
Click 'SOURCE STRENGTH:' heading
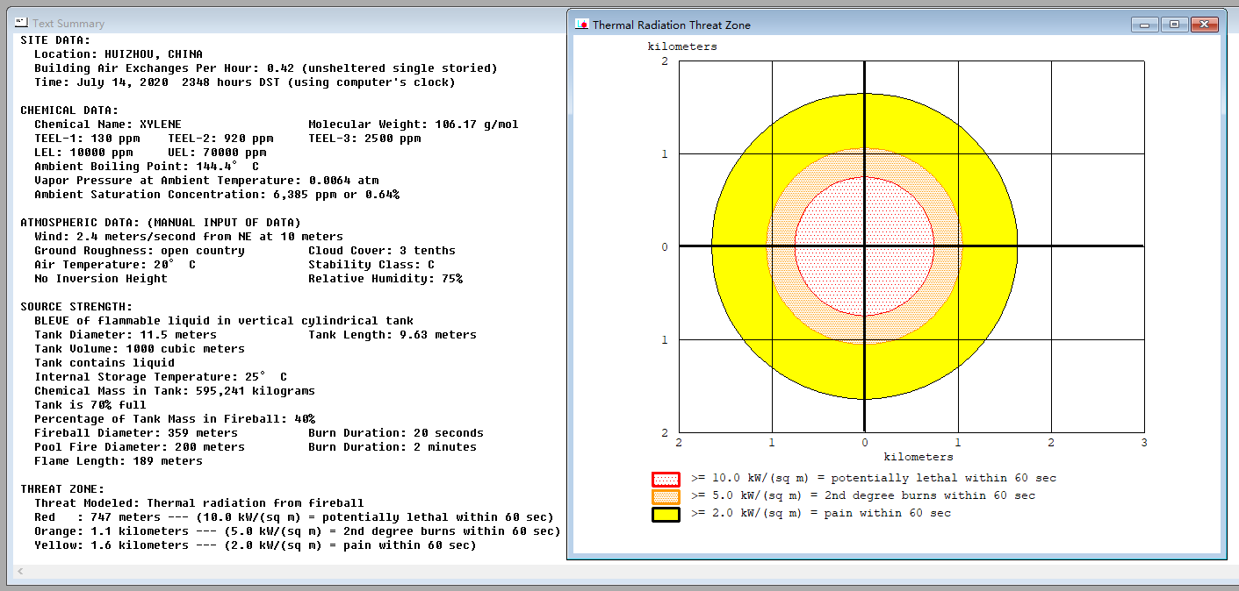click(76, 307)
